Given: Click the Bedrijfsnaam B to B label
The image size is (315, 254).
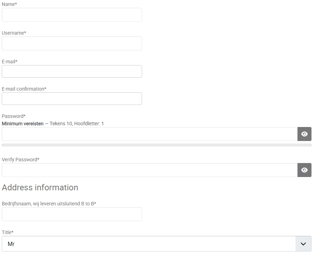Looking at the screenshot, I should click(x=49, y=204).
